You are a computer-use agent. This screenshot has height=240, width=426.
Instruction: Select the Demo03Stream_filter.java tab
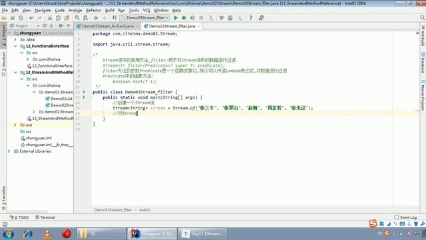tap(172, 26)
